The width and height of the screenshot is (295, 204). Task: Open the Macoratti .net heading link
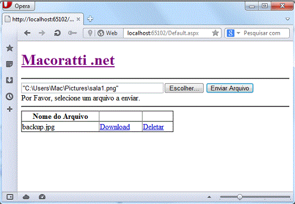tap(68, 60)
